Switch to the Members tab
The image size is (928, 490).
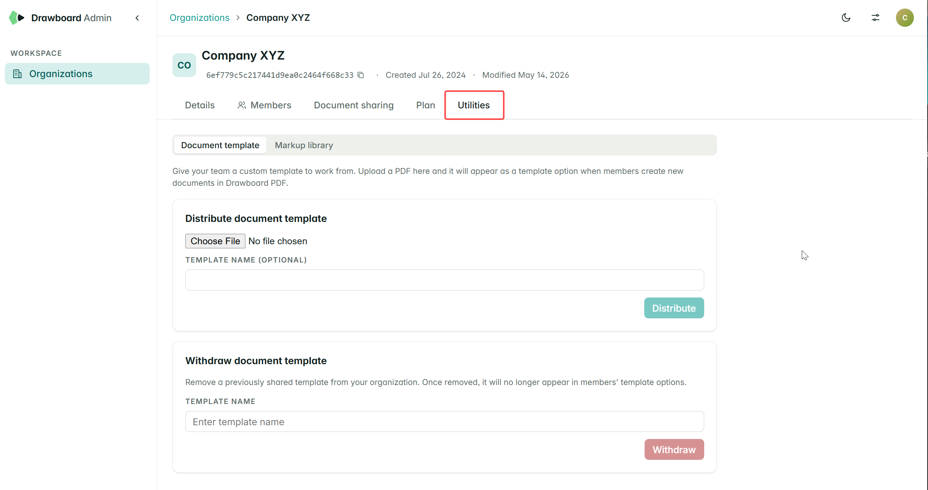pos(264,105)
